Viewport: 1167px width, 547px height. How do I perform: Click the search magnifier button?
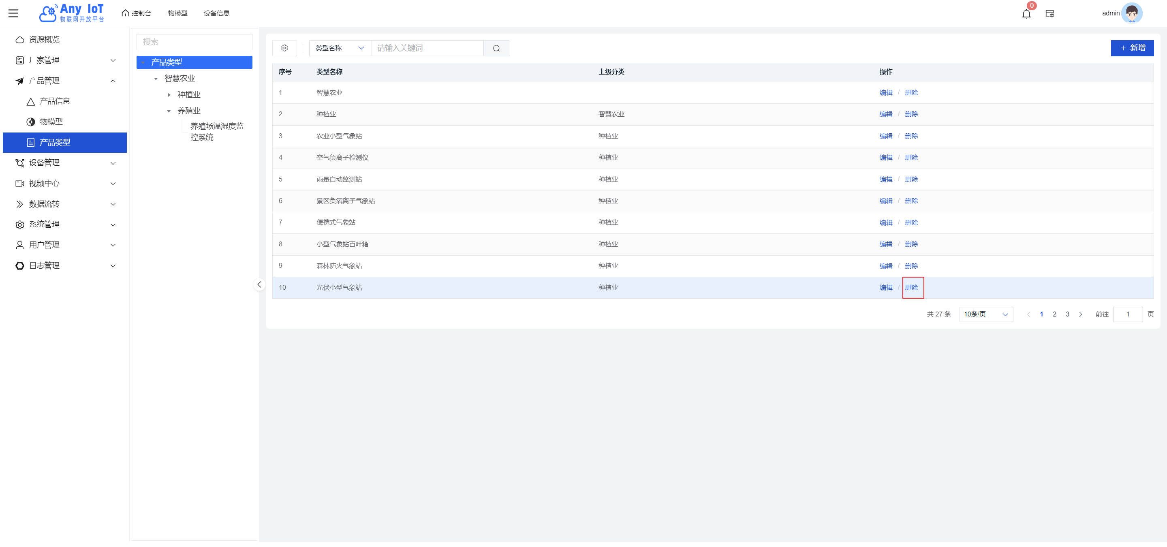[x=496, y=48]
